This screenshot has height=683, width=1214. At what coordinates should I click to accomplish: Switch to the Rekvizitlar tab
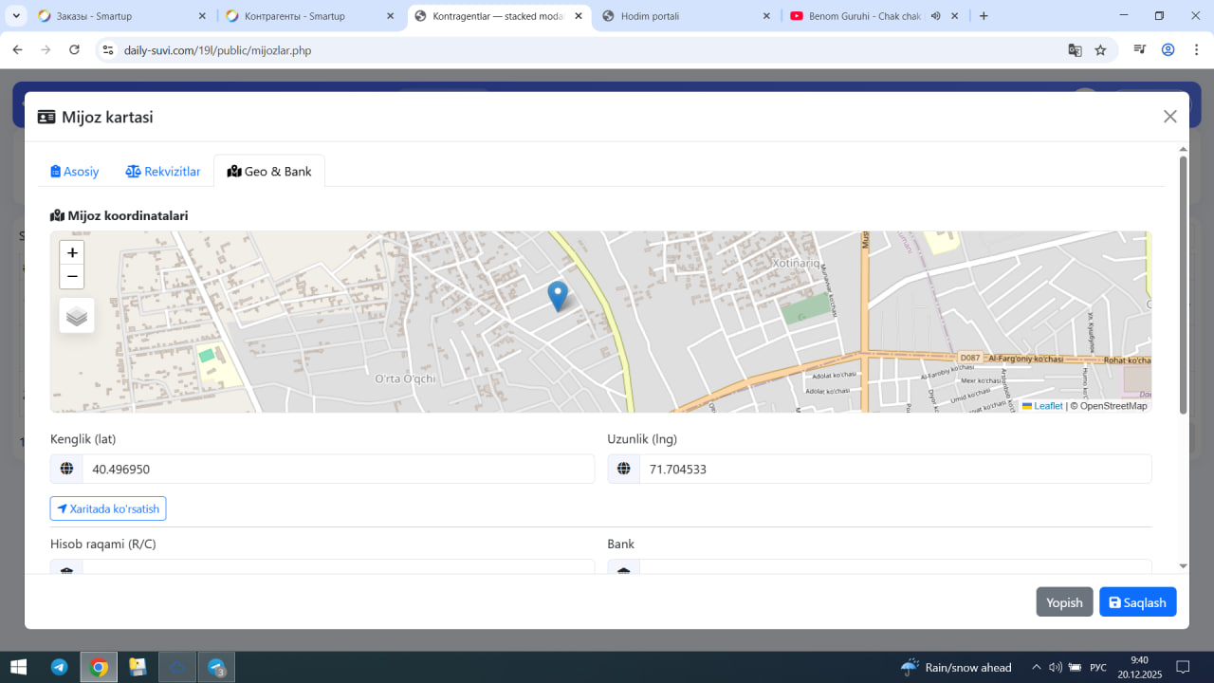pyautogui.click(x=163, y=172)
